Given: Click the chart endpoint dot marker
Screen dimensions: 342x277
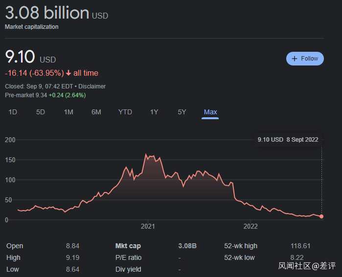Looking at the screenshot, I should (321, 216).
